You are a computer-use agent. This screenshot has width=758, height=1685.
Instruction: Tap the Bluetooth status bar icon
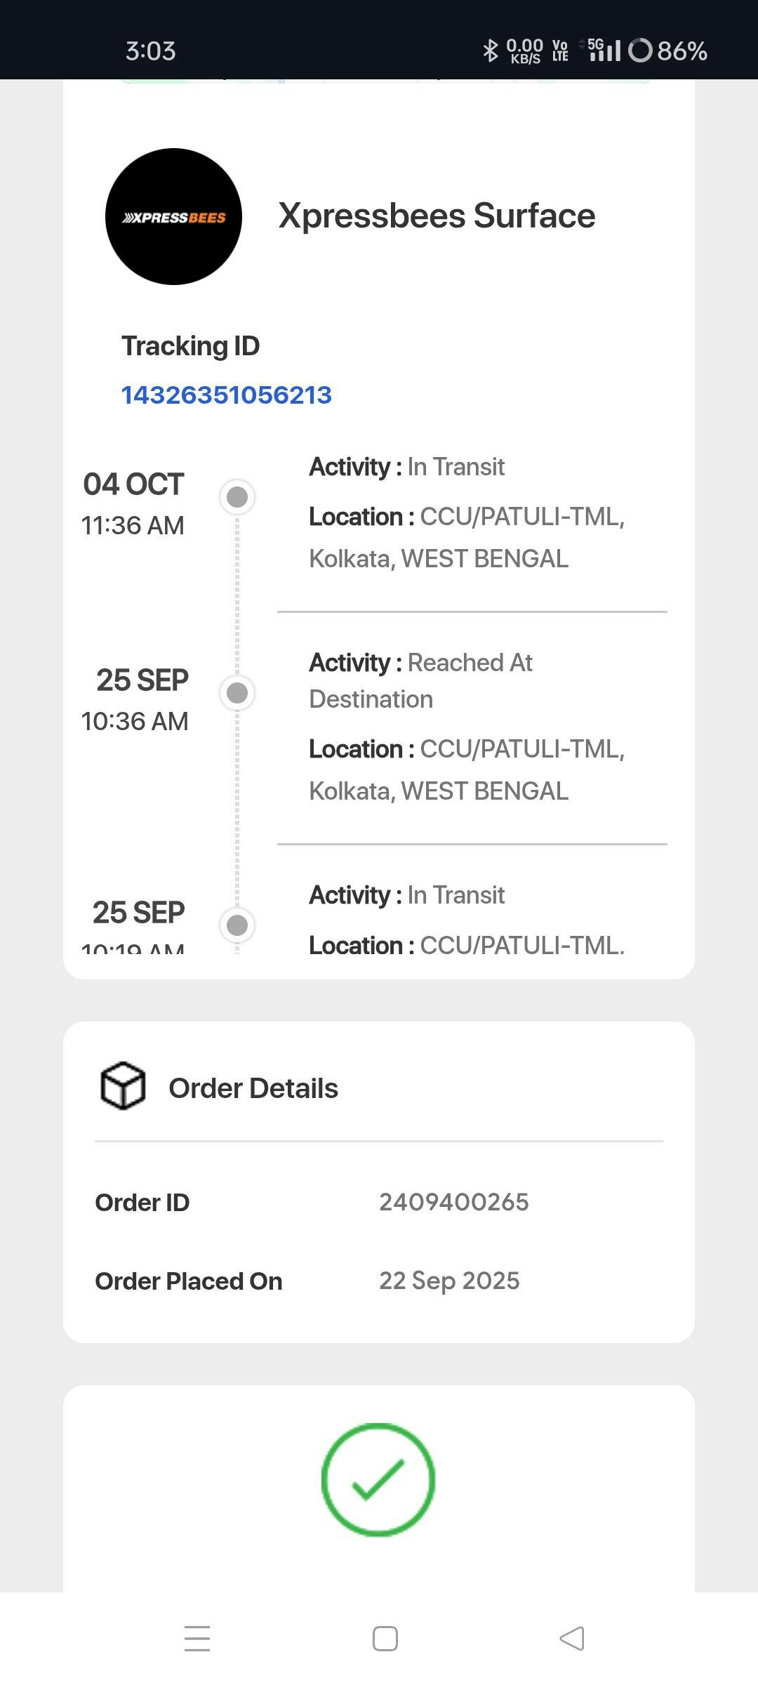tap(490, 51)
